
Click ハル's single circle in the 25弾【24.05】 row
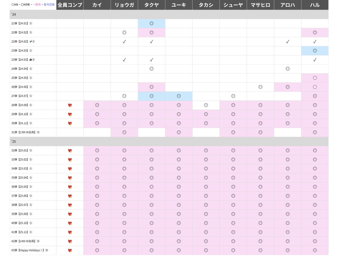(x=315, y=78)
